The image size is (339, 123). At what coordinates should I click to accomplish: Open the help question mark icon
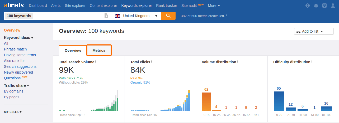(x=308, y=6)
